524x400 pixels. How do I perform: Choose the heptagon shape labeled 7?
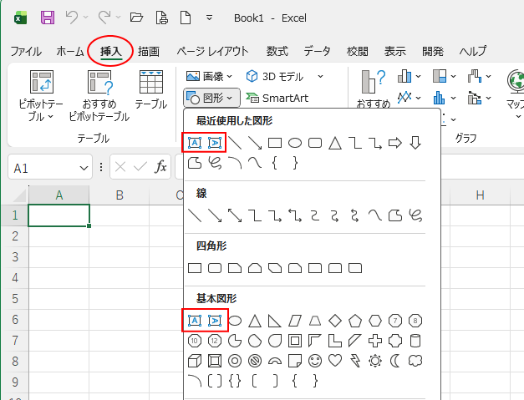pos(395,321)
